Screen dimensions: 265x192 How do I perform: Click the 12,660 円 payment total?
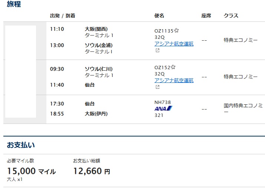point(92,171)
